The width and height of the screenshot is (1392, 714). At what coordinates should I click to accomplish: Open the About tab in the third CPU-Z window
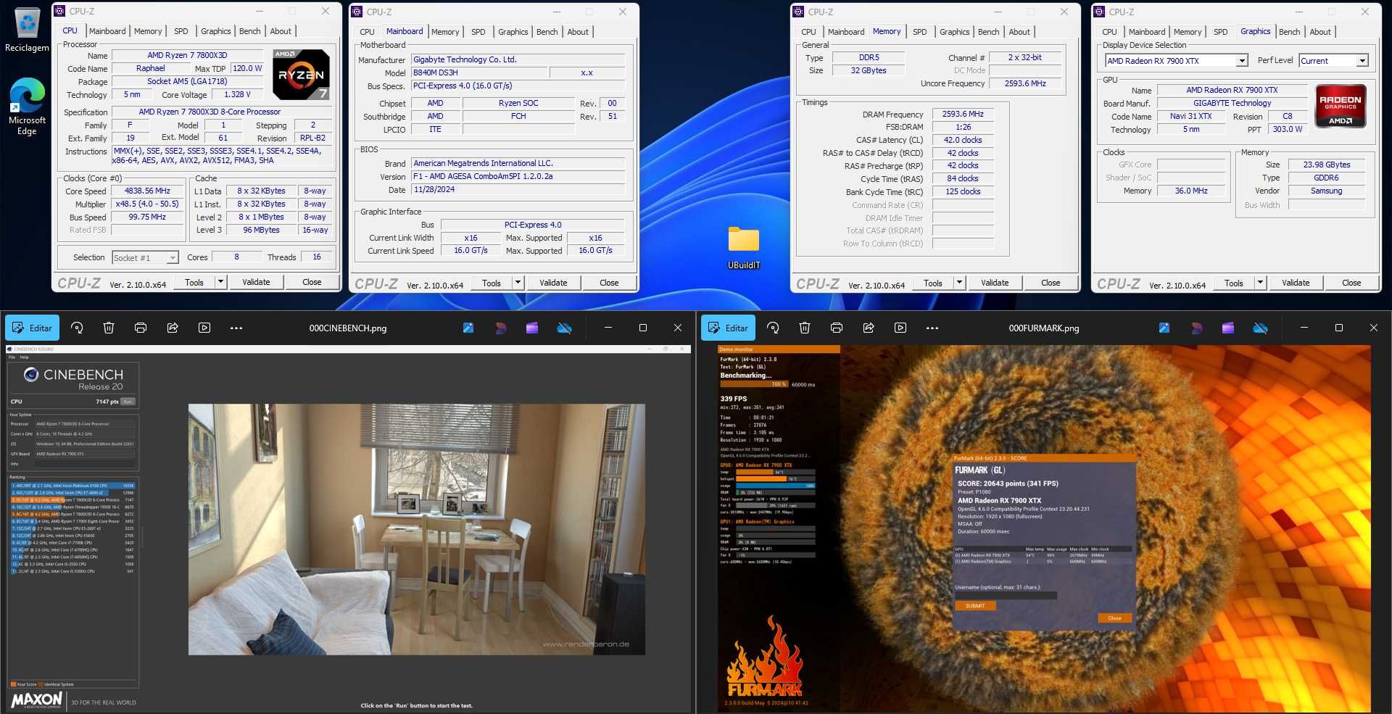(x=1019, y=32)
